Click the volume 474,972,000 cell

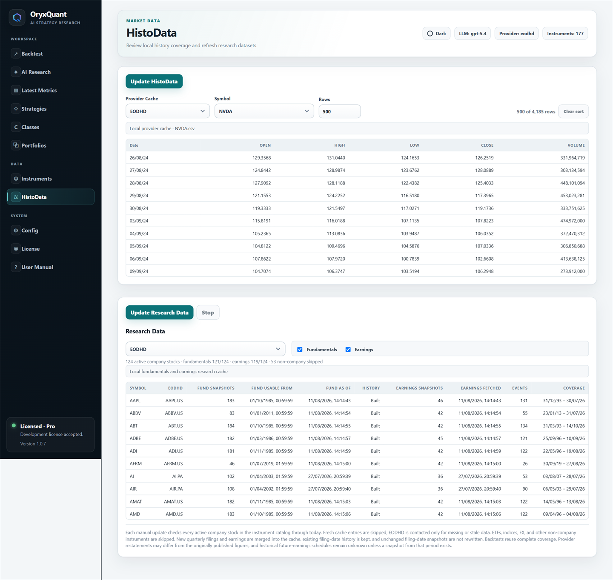click(x=573, y=221)
